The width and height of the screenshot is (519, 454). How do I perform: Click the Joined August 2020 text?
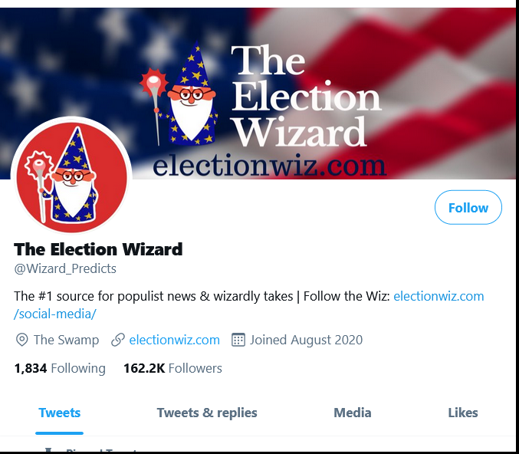(x=306, y=340)
